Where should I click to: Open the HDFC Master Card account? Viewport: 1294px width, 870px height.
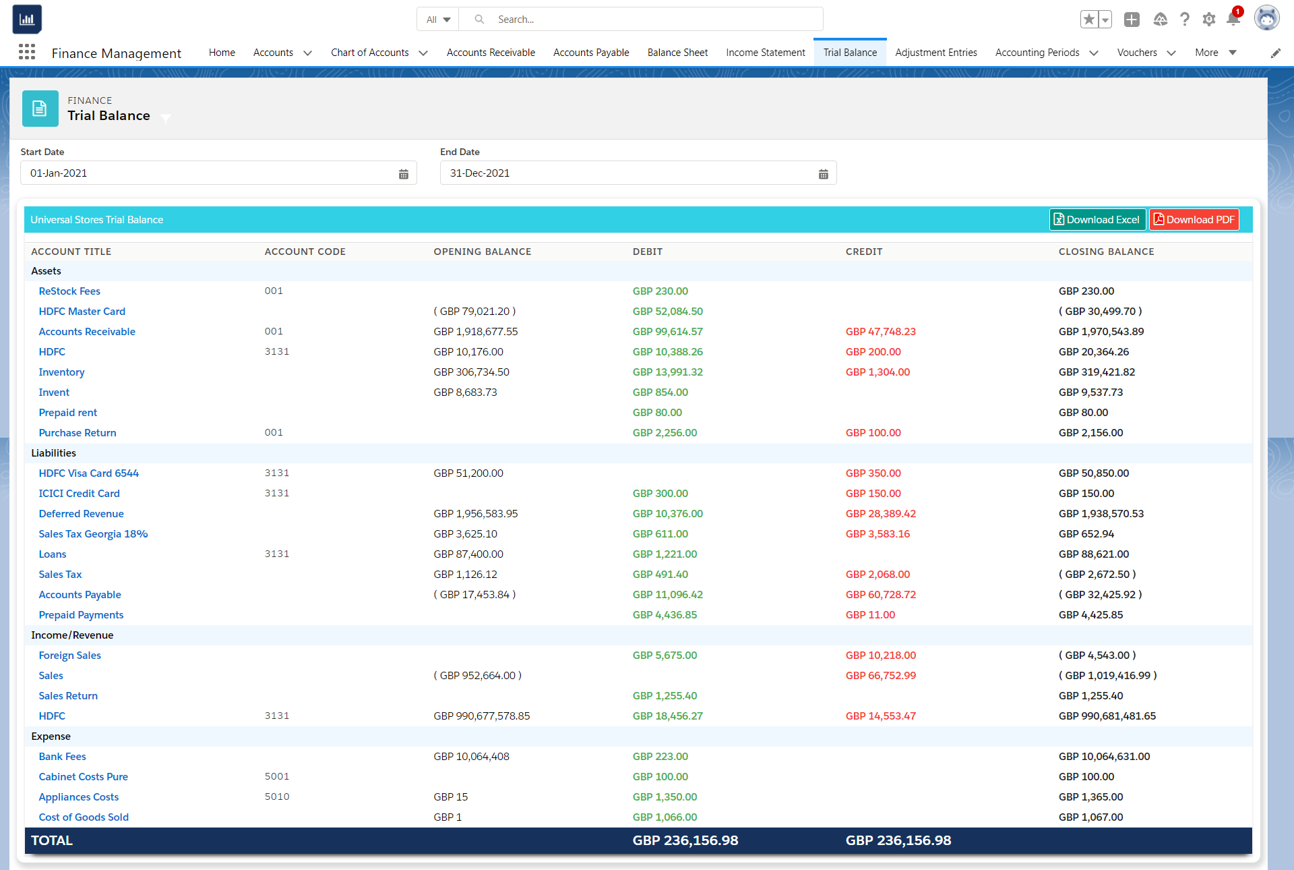coord(82,312)
